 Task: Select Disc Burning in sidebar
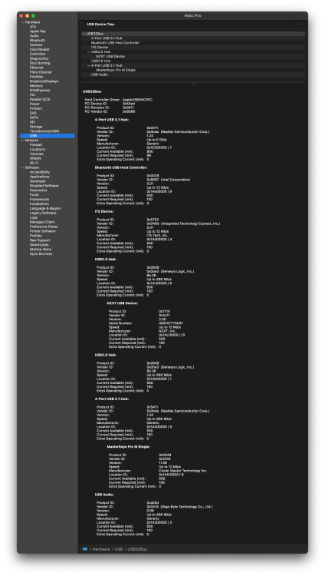pyautogui.click(x=40, y=63)
